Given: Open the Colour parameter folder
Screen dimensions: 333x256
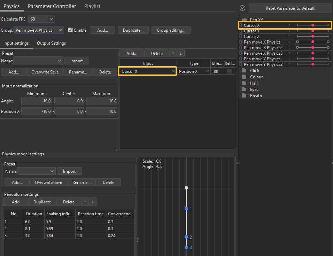Looking at the screenshot, I should click(256, 77).
